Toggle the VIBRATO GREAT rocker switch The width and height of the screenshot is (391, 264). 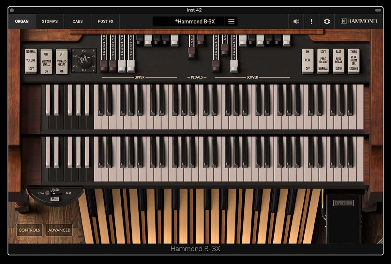click(62, 61)
